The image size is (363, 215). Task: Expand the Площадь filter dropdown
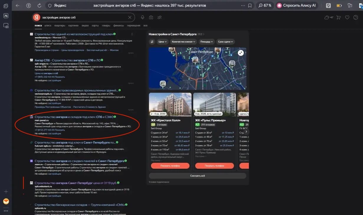point(206,42)
